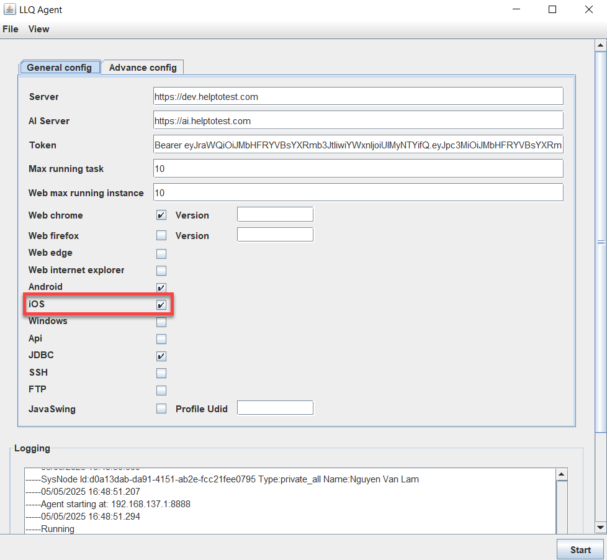Viewport: 607px width, 560px height.
Task: Open the File menu
Action: click(11, 29)
